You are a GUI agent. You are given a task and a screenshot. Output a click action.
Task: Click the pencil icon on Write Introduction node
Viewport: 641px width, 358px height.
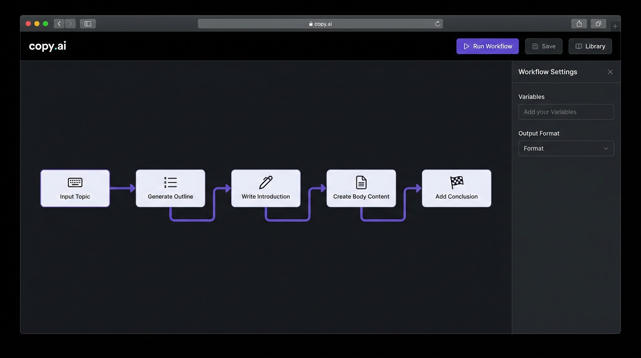[266, 182]
